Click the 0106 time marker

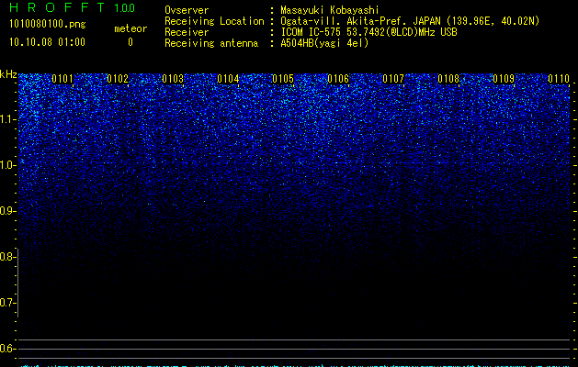click(x=338, y=79)
